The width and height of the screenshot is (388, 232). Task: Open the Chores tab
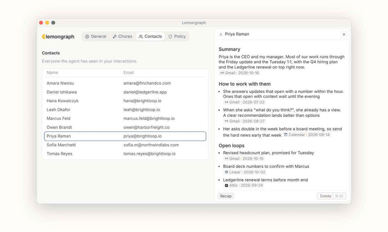(123, 37)
